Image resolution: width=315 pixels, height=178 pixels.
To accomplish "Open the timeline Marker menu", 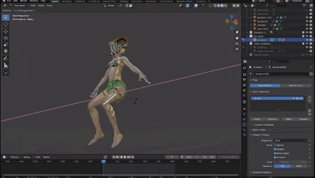I will [46, 157].
